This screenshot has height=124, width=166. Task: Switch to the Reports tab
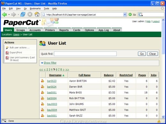pos(64,30)
